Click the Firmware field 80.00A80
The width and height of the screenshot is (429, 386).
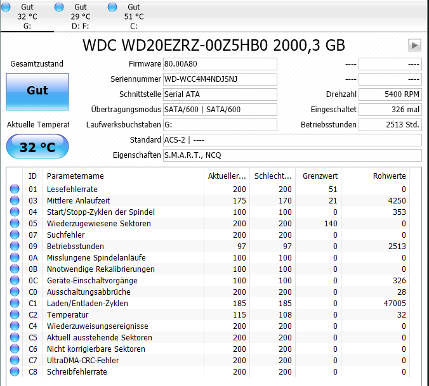(220, 64)
